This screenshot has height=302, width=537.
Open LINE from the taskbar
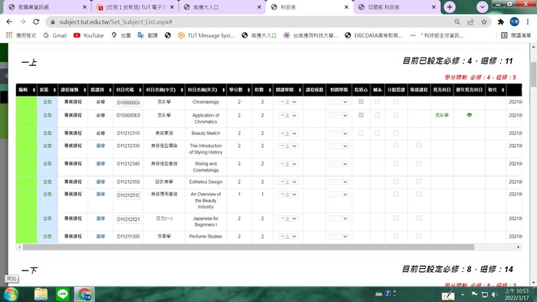(x=62, y=294)
